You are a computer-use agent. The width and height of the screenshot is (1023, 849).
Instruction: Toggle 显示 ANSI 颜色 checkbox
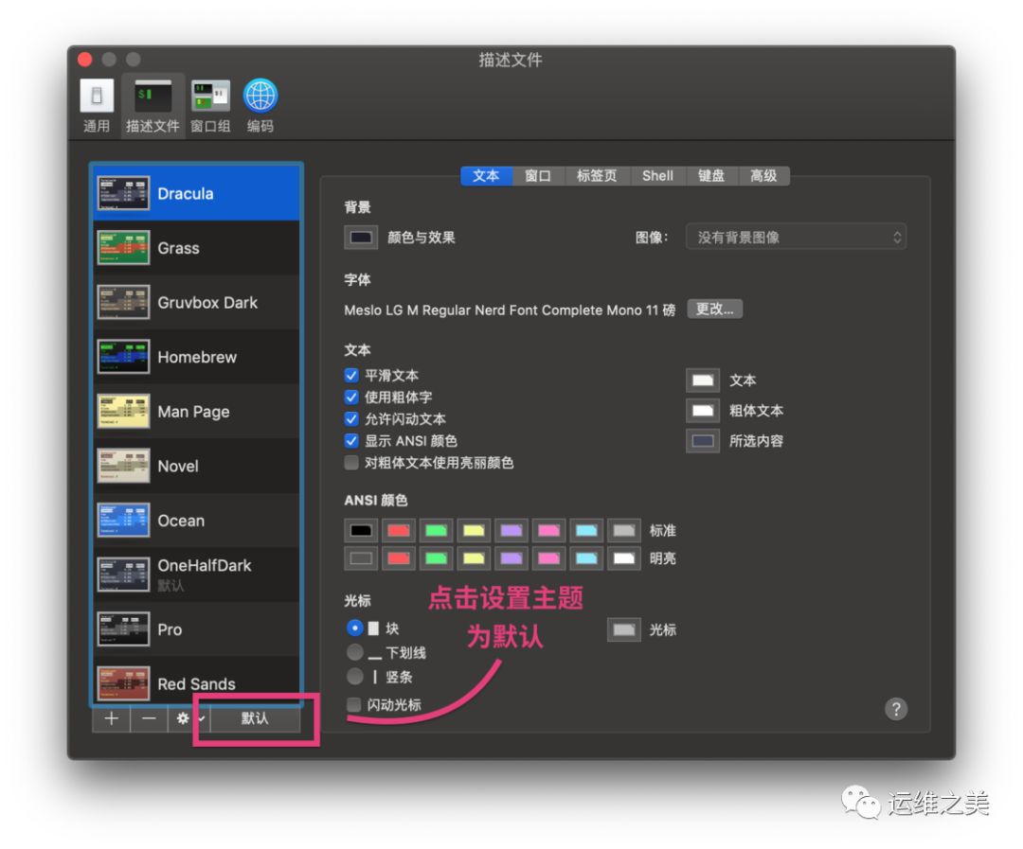(351, 441)
